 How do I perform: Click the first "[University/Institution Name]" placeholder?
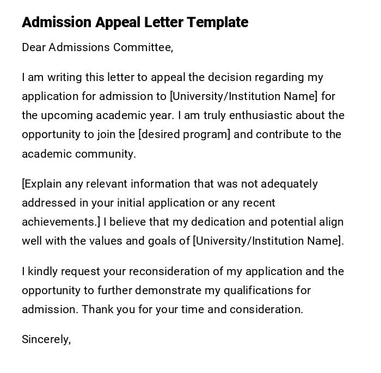pos(243,96)
